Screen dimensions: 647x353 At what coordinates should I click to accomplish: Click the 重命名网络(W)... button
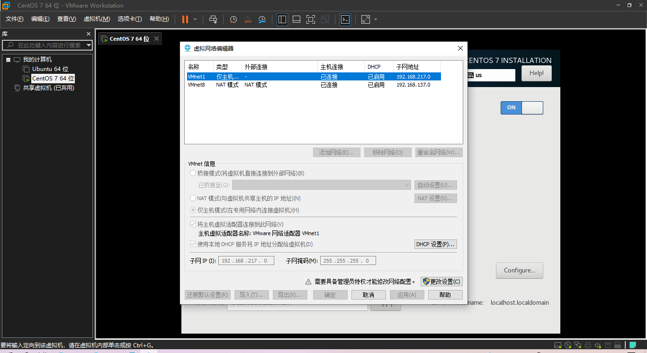(x=439, y=152)
